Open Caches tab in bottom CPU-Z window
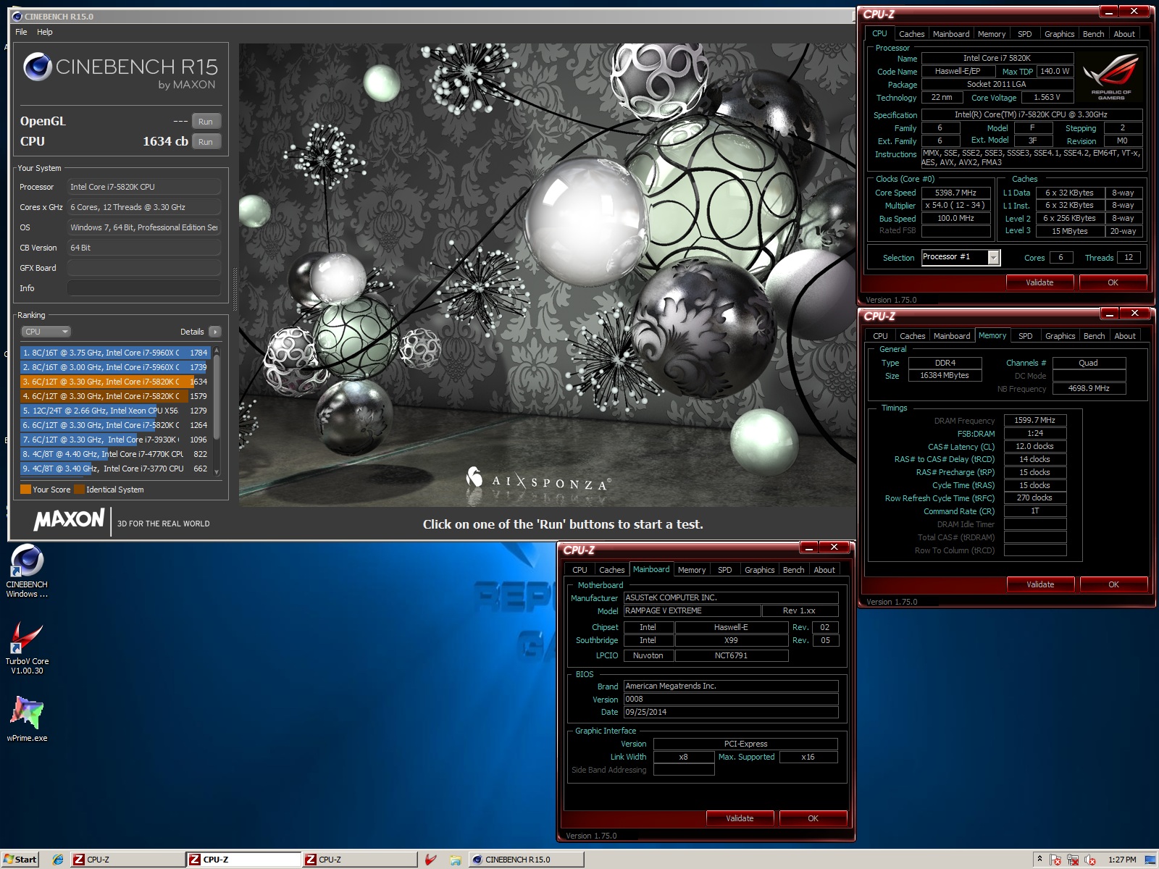This screenshot has height=869, width=1159. point(611,570)
